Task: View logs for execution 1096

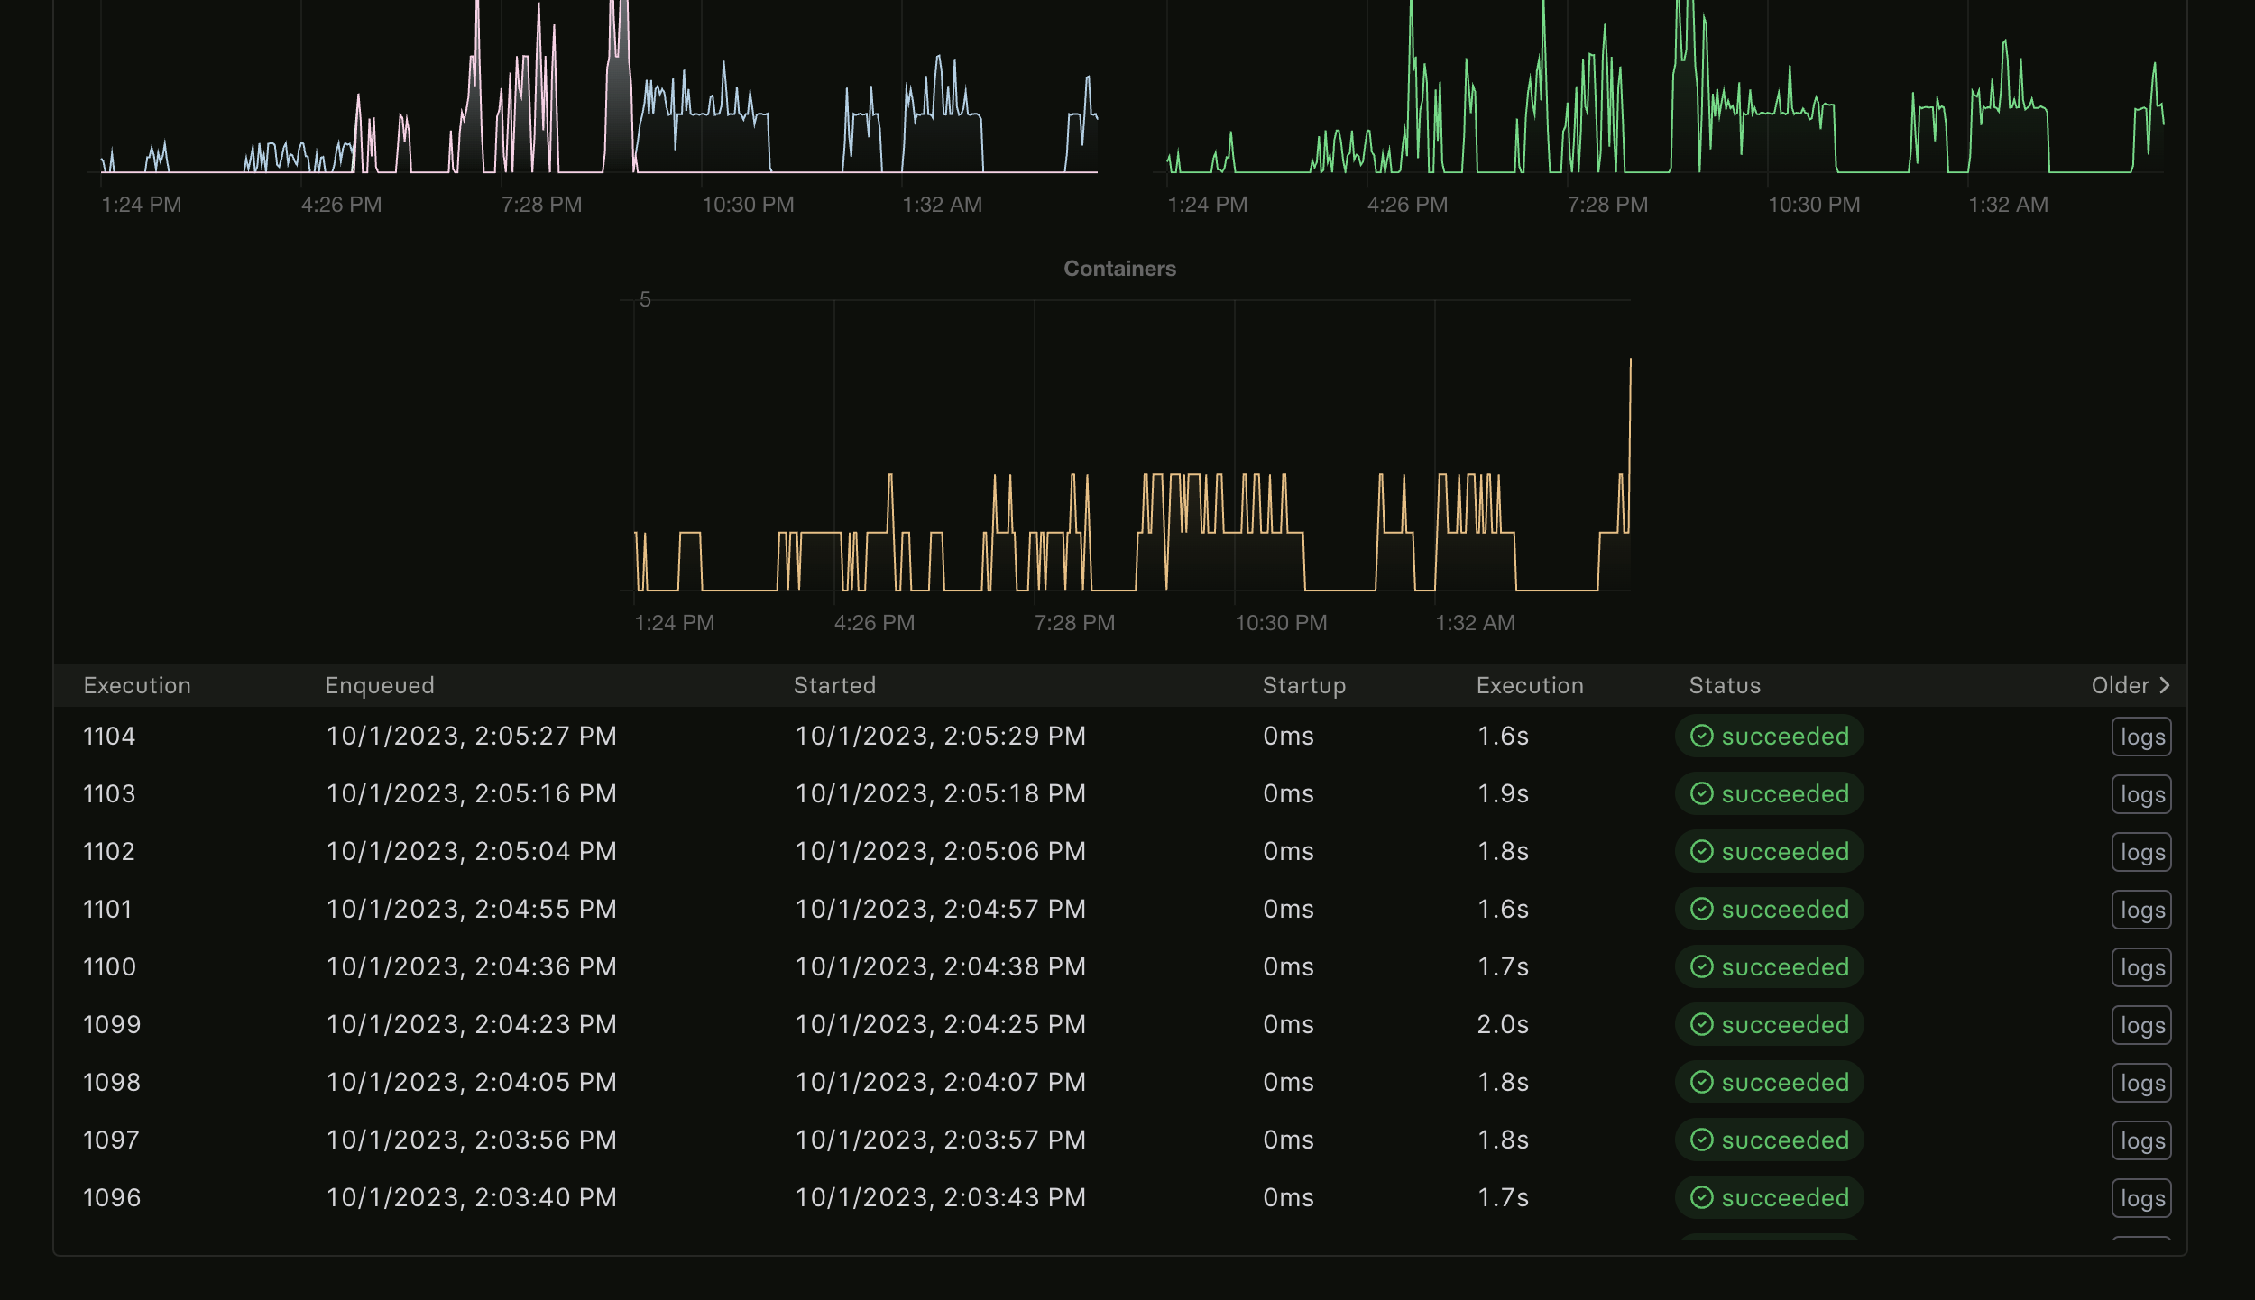Action: tap(2140, 1198)
